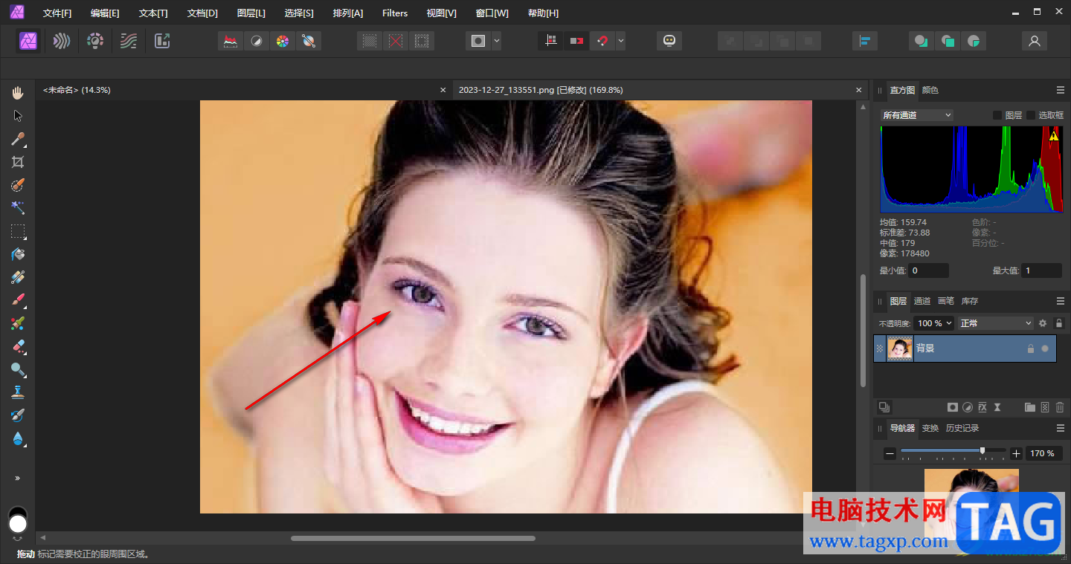This screenshot has width=1071, height=564.
Task: Open the histogram panel options menu
Action: click(x=1061, y=90)
